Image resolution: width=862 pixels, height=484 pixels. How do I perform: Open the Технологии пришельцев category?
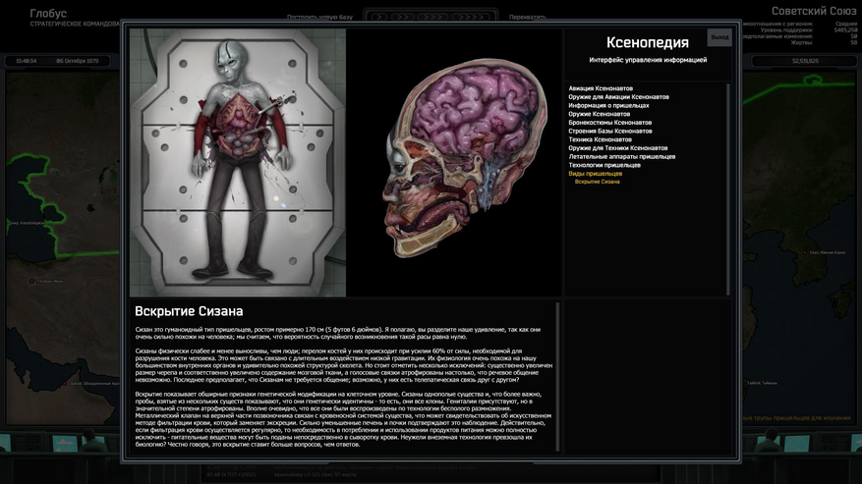[604, 165]
